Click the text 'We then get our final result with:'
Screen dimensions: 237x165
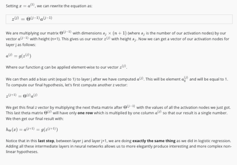(x=35, y=119)
